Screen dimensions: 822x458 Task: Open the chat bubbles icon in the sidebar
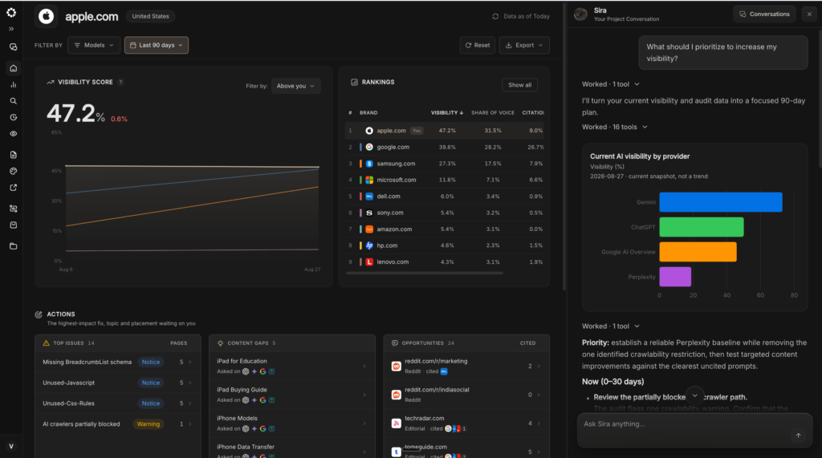pyautogui.click(x=13, y=47)
